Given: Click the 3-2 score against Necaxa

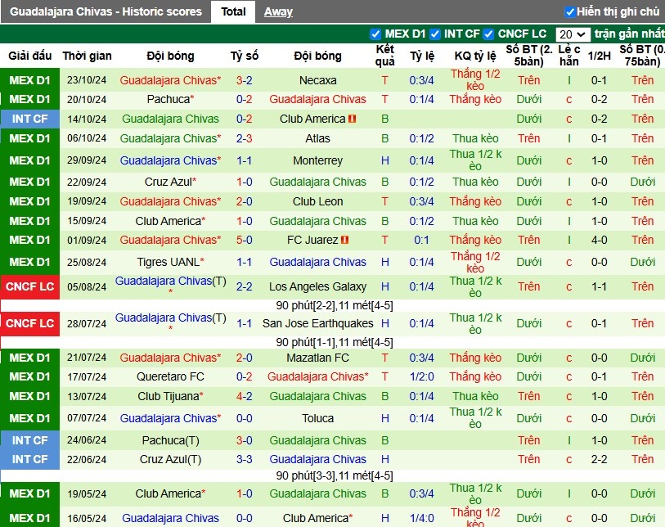Looking at the screenshot, I should [x=245, y=80].
